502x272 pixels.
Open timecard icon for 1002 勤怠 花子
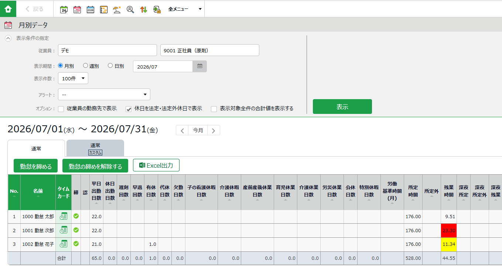64,244
